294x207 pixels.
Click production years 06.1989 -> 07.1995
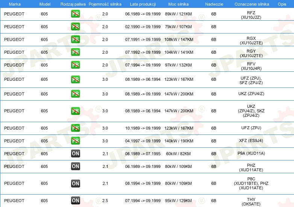(143, 154)
